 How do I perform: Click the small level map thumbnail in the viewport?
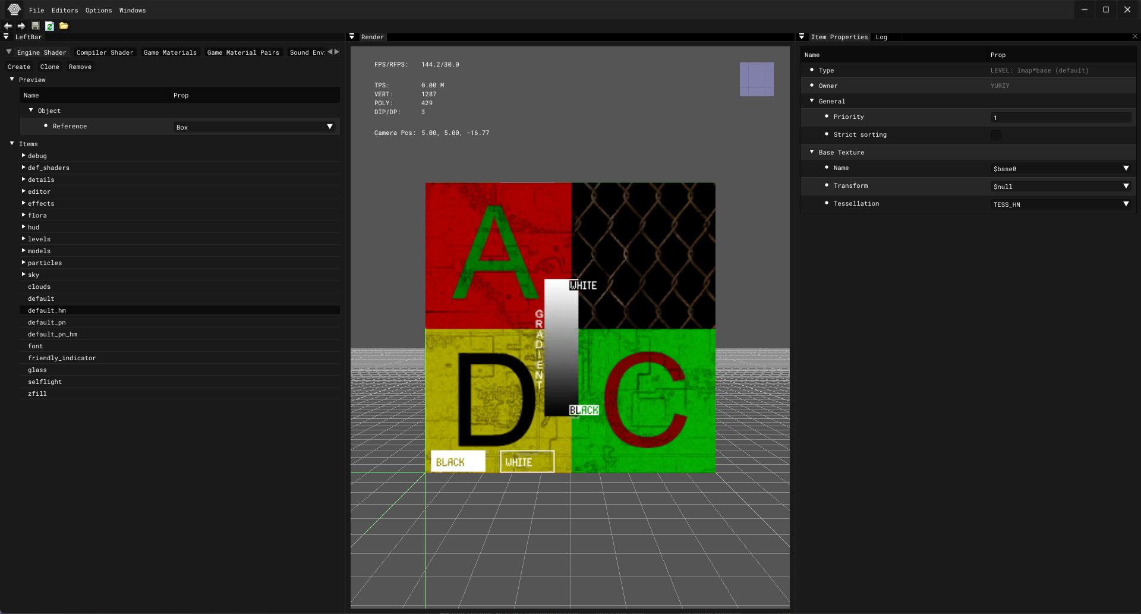tap(756, 79)
